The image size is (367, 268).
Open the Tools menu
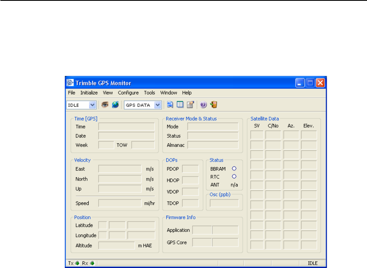149,93
